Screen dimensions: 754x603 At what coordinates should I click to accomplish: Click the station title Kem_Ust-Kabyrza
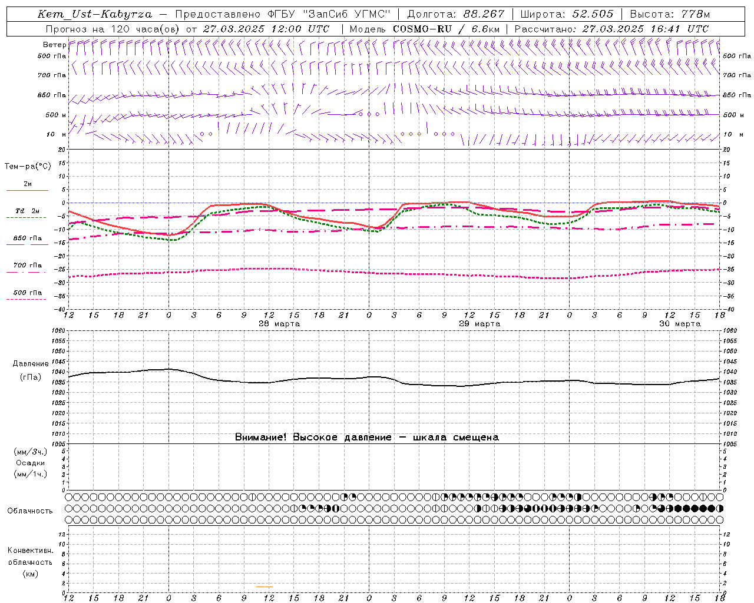point(94,14)
